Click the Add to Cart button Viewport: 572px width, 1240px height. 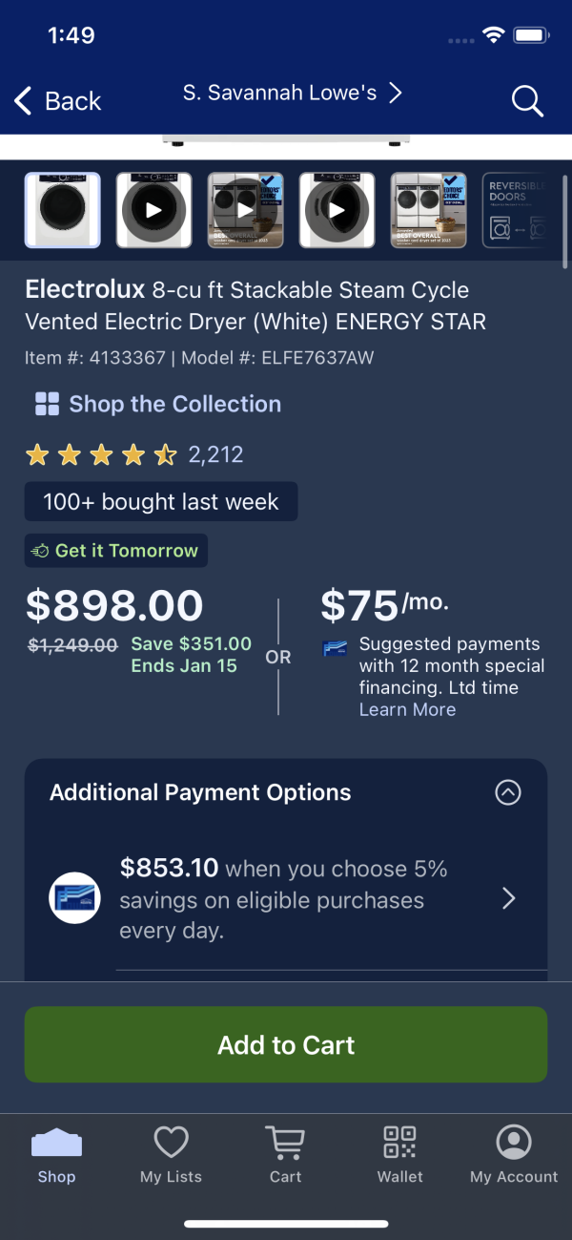pyautogui.click(x=286, y=1044)
